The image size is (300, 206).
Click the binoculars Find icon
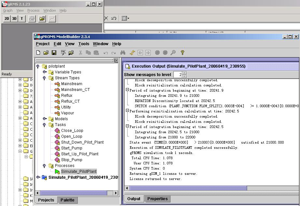click(x=123, y=53)
